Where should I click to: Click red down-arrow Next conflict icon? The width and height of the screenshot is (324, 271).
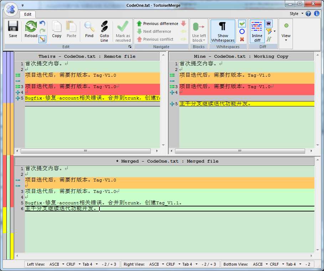183,24
